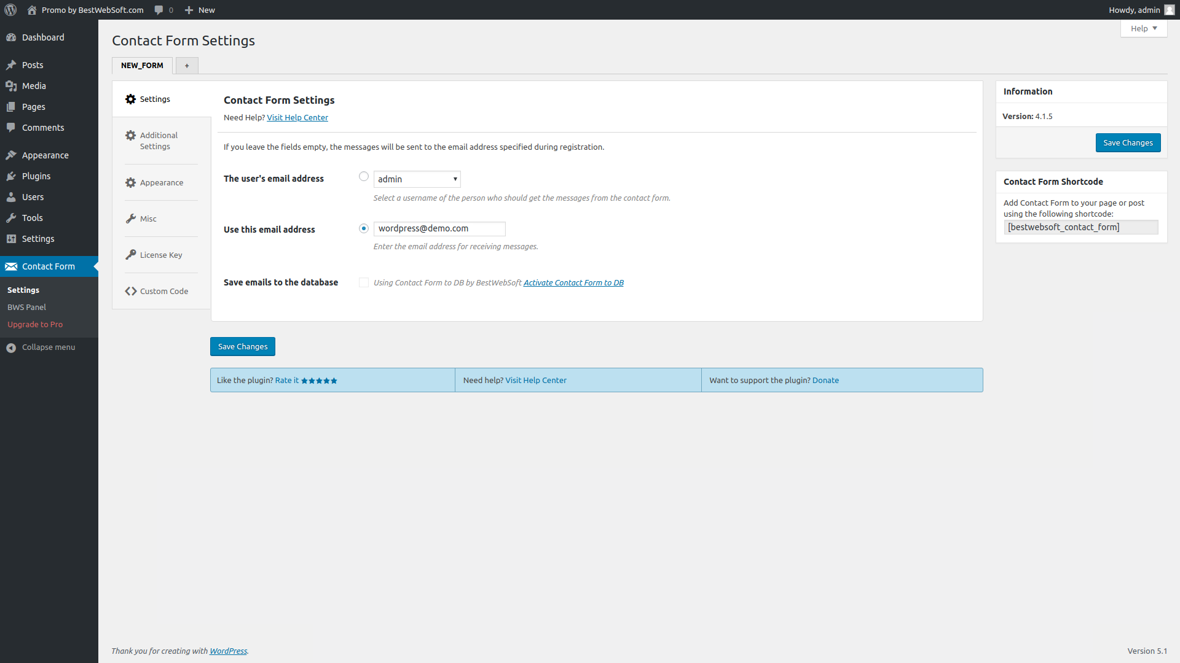Click the form Appearance tab gear icon
The image size is (1180, 663).
click(130, 182)
